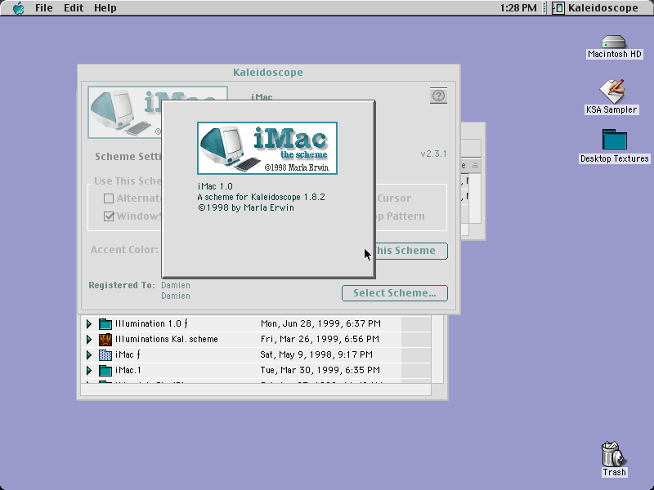Screen dimensions: 654x490
Task: Open the File menu
Action: click(x=44, y=8)
